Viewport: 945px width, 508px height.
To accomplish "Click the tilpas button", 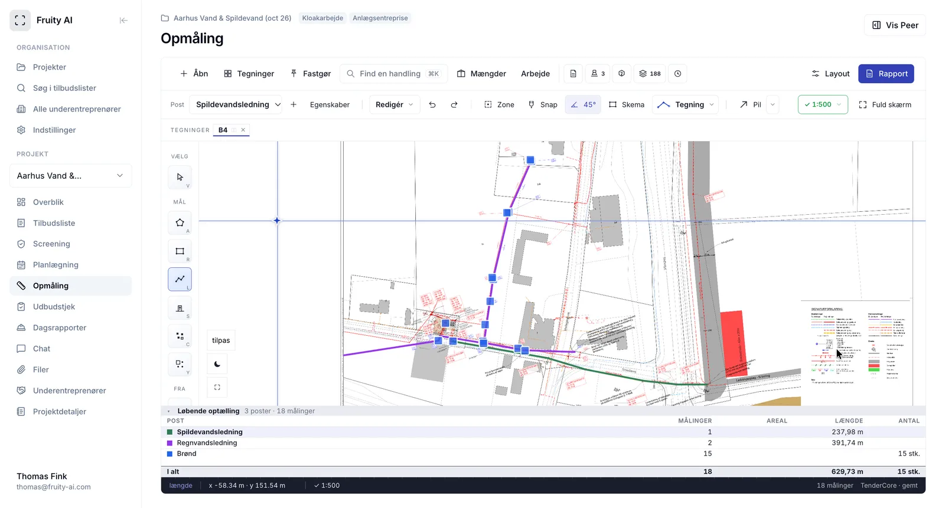I will click(221, 340).
